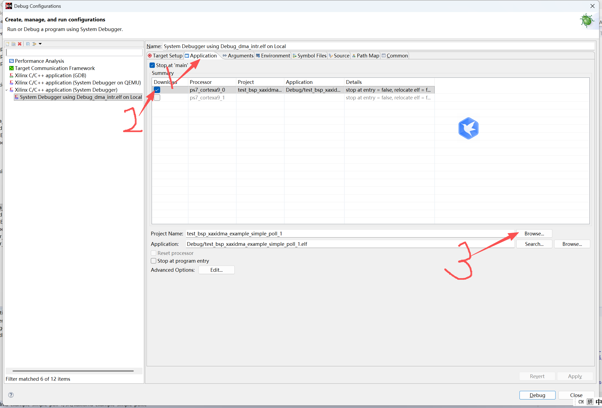Collapse Xilinx C/C++ application (System Debugger) node
602x408 pixels.
7,90
